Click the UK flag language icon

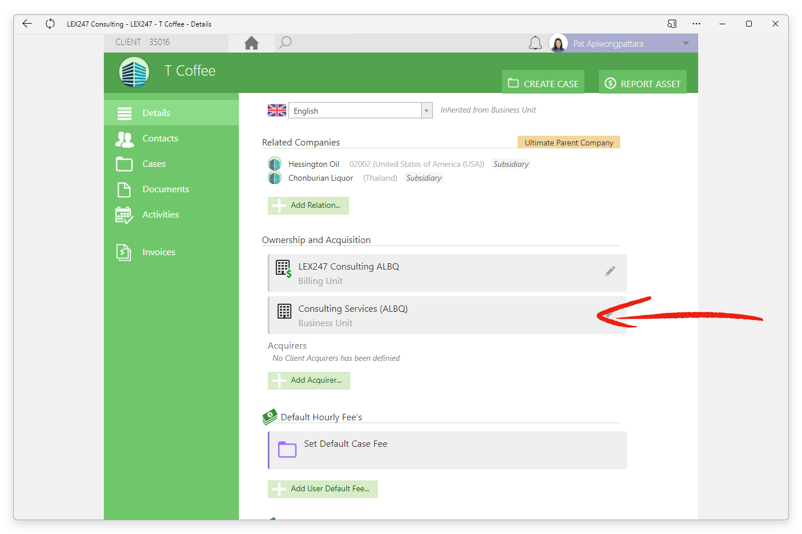point(277,110)
